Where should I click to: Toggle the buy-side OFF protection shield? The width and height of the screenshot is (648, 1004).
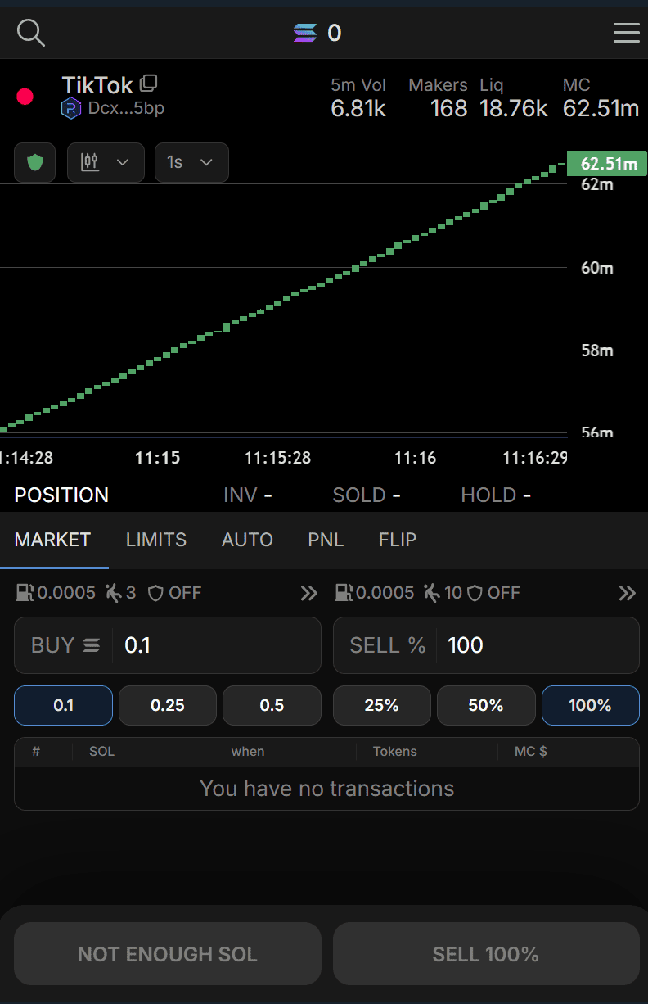174,593
